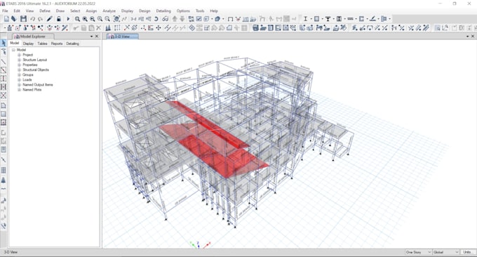
Task: Select the pointer tool in left sidebar
Action: point(4,44)
